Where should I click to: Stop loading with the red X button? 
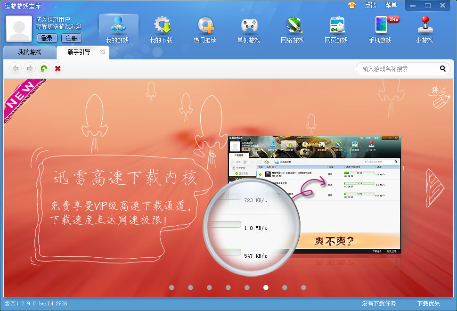(57, 68)
